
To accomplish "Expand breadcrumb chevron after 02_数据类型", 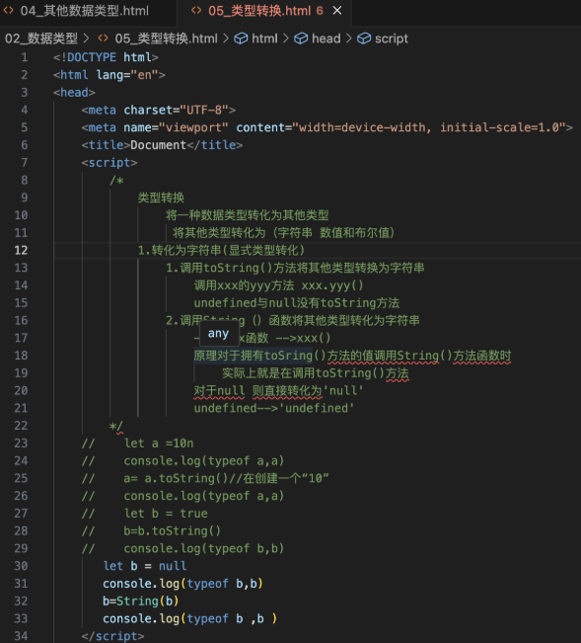I will pos(87,39).
